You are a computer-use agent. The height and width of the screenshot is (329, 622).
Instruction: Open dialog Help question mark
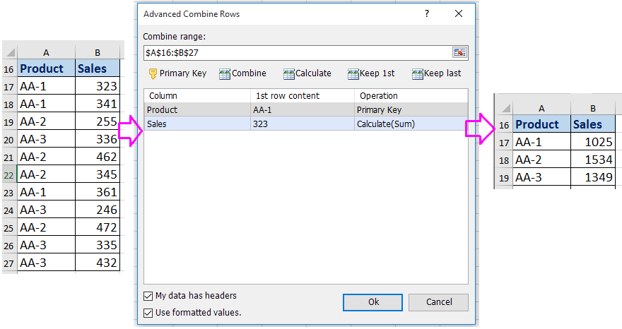(x=427, y=13)
